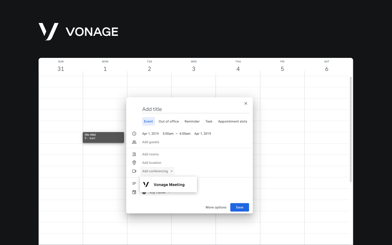Viewport: 392px width, 245px height.
Task: Click the Vonage logo in conferencing menu
Action: point(146,184)
